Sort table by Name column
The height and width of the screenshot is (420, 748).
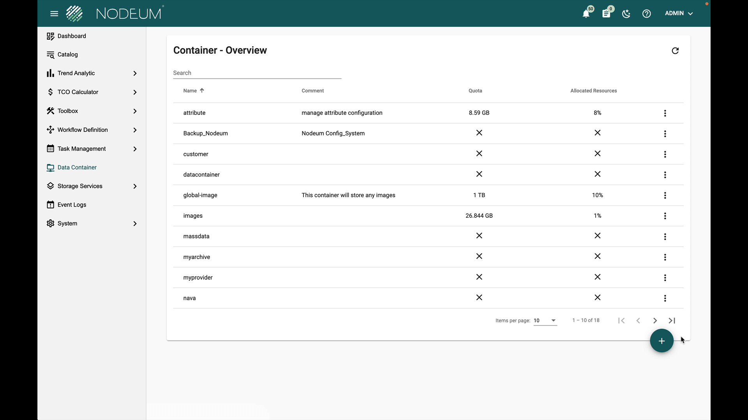pos(194,91)
